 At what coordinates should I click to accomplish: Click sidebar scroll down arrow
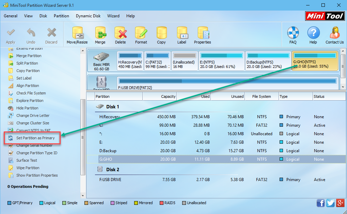click(83, 195)
